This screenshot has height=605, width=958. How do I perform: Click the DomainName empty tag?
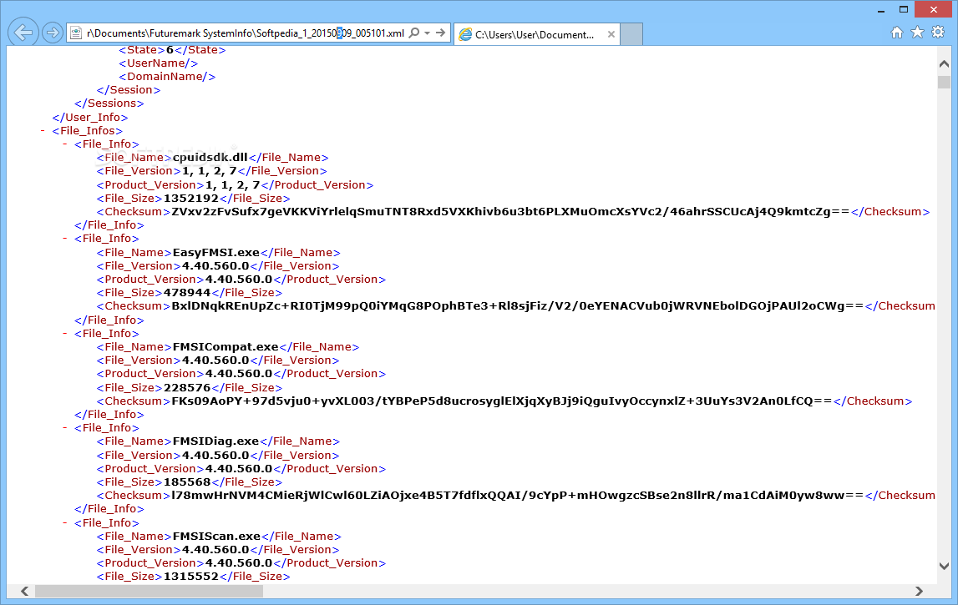click(x=167, y=77)
